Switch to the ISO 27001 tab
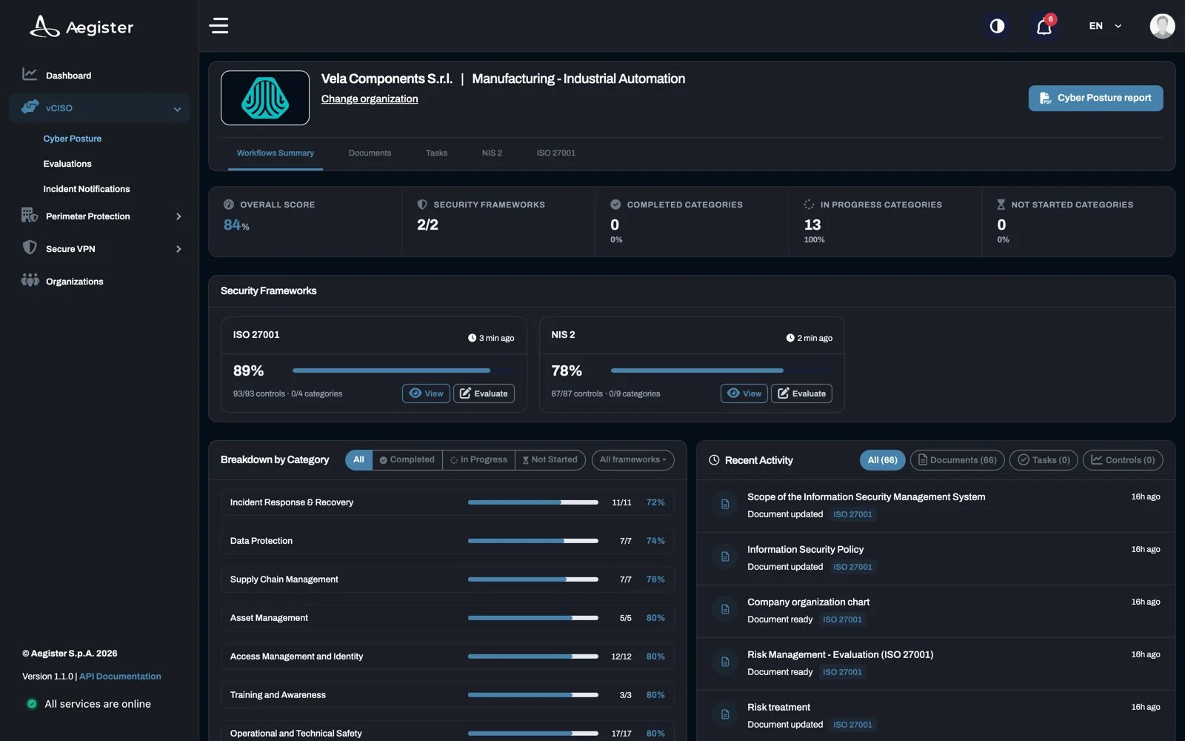The height and width of the screenshot is (741, 1185). [556, 153]
